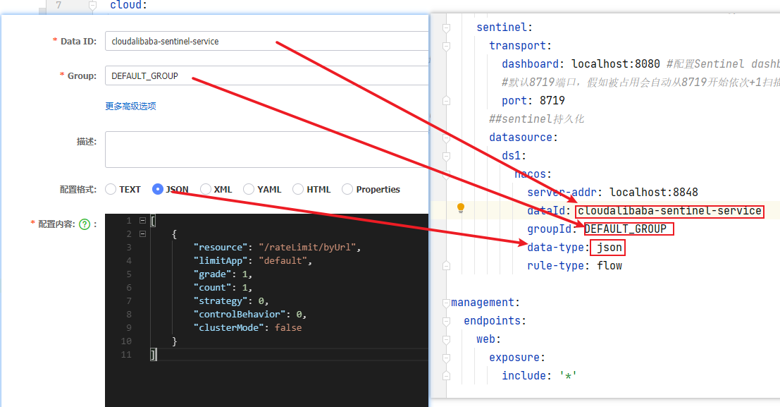Viewport: 780px width, 407px height.
Task: Fold the web YAML block
Action: coord(446,340)
